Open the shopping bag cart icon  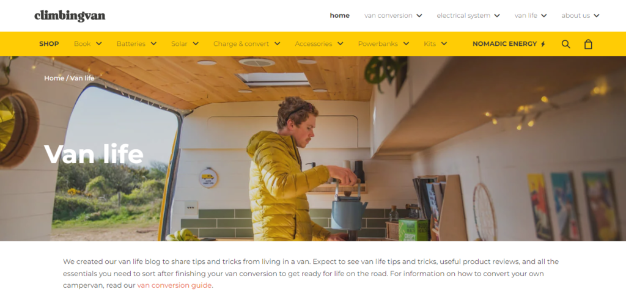coord(588,44)
